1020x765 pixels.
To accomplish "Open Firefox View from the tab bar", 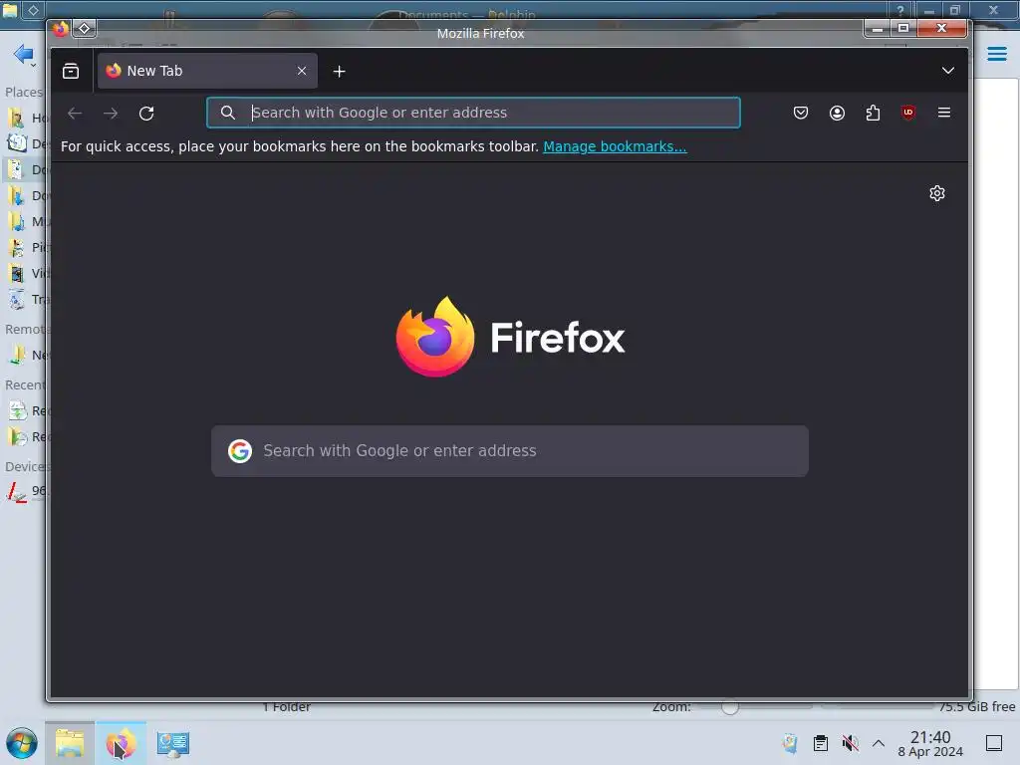I will (x=71, y=71).
